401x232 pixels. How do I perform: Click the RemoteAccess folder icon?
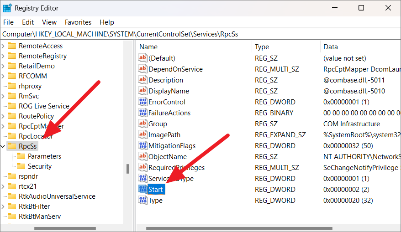coord(12,46)
